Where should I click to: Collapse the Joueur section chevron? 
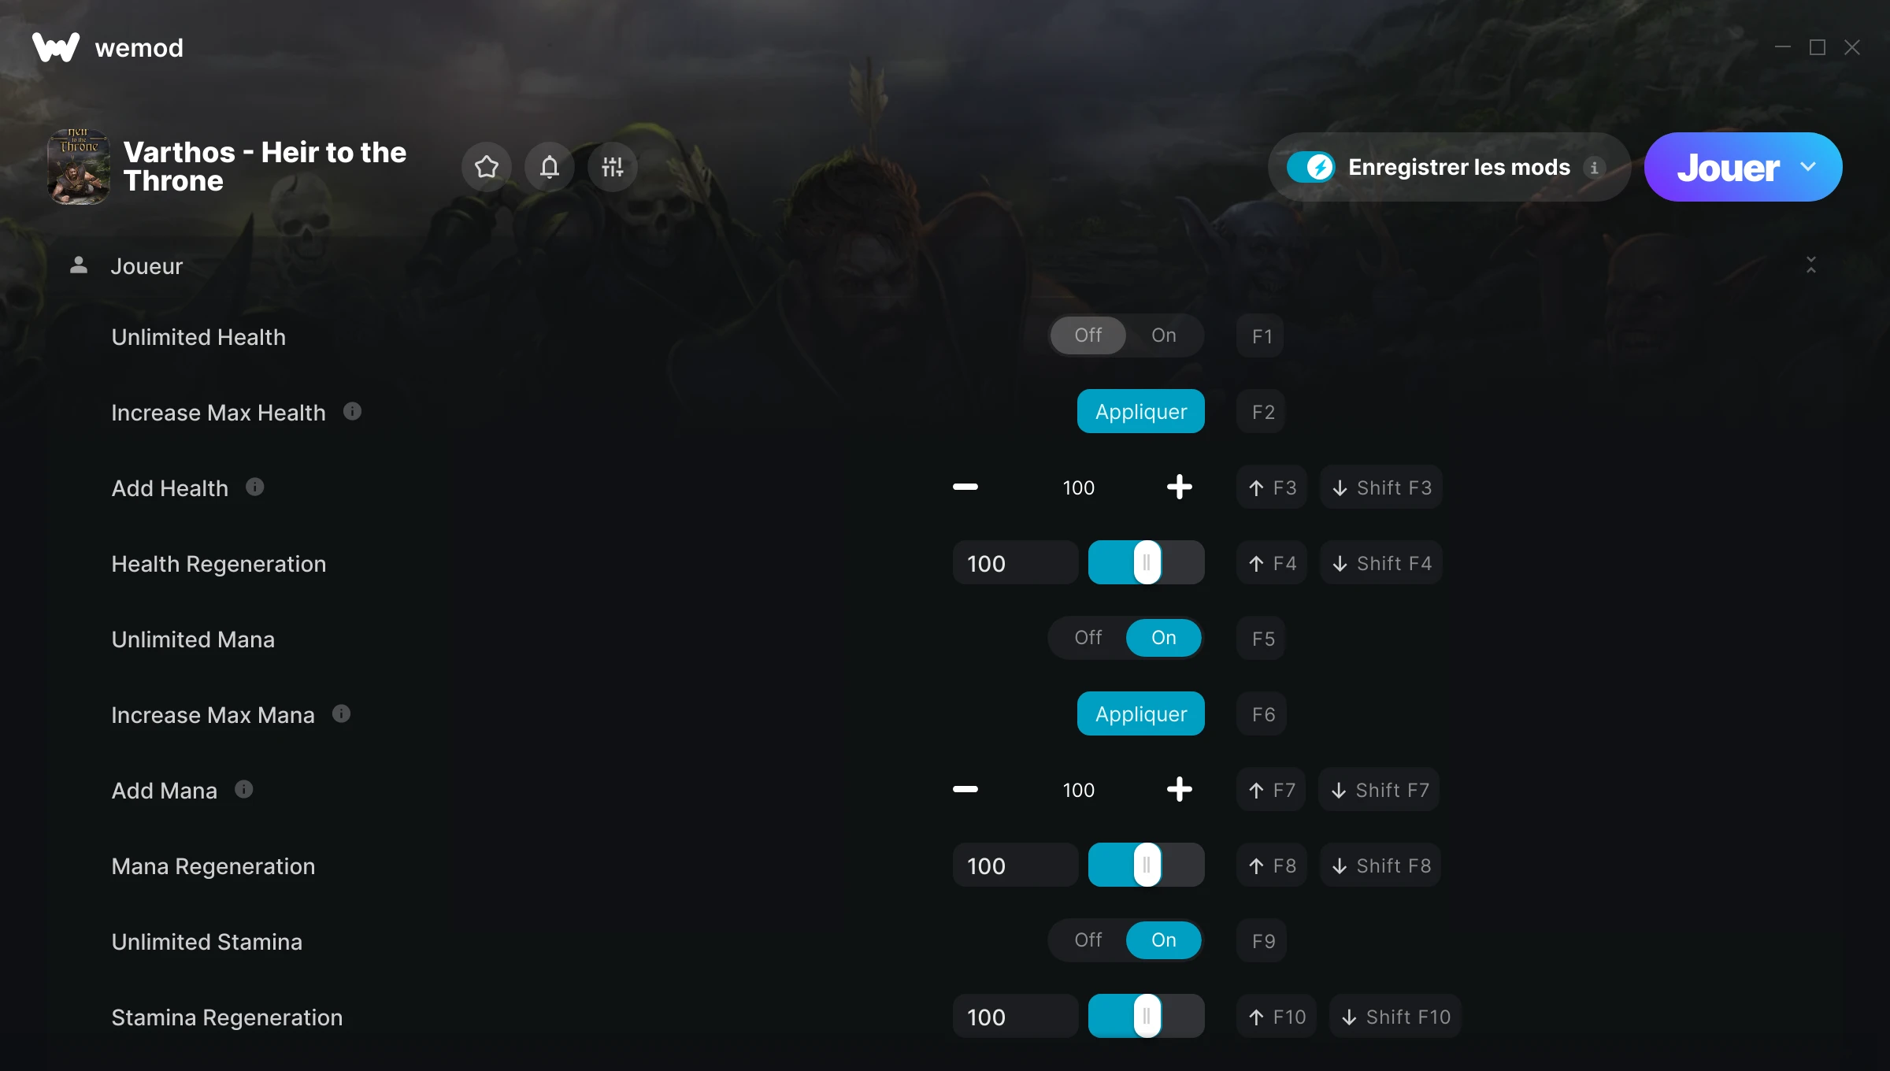pyautogui.click(x=1811, y=265)
